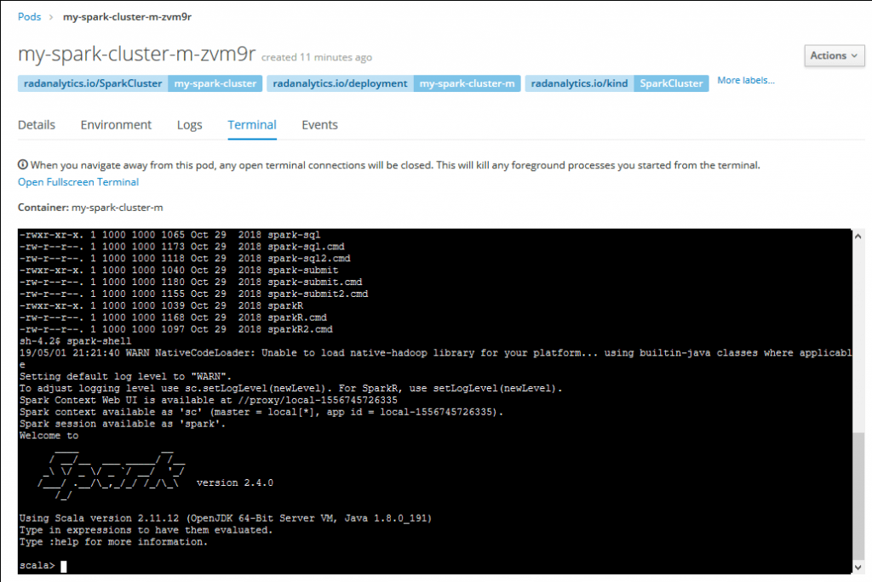Click 'created 11 minutes ago' text
Screen dimensions: 872x582
(317, 57)
